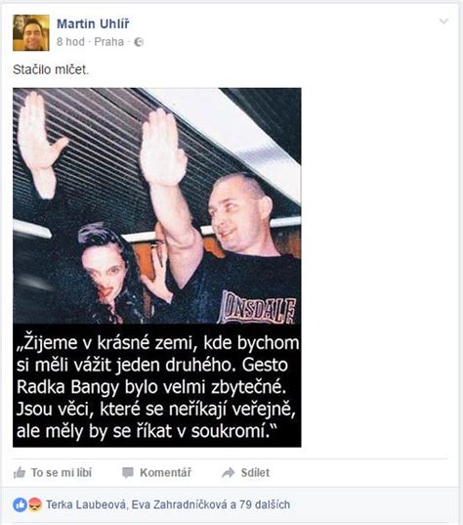Click the quote caption on the image
This screenshot has height=525, width=463.
157,386
